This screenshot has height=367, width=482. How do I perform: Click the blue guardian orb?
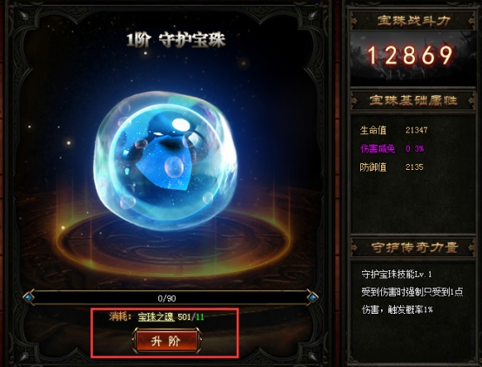[x=165, y=160]
